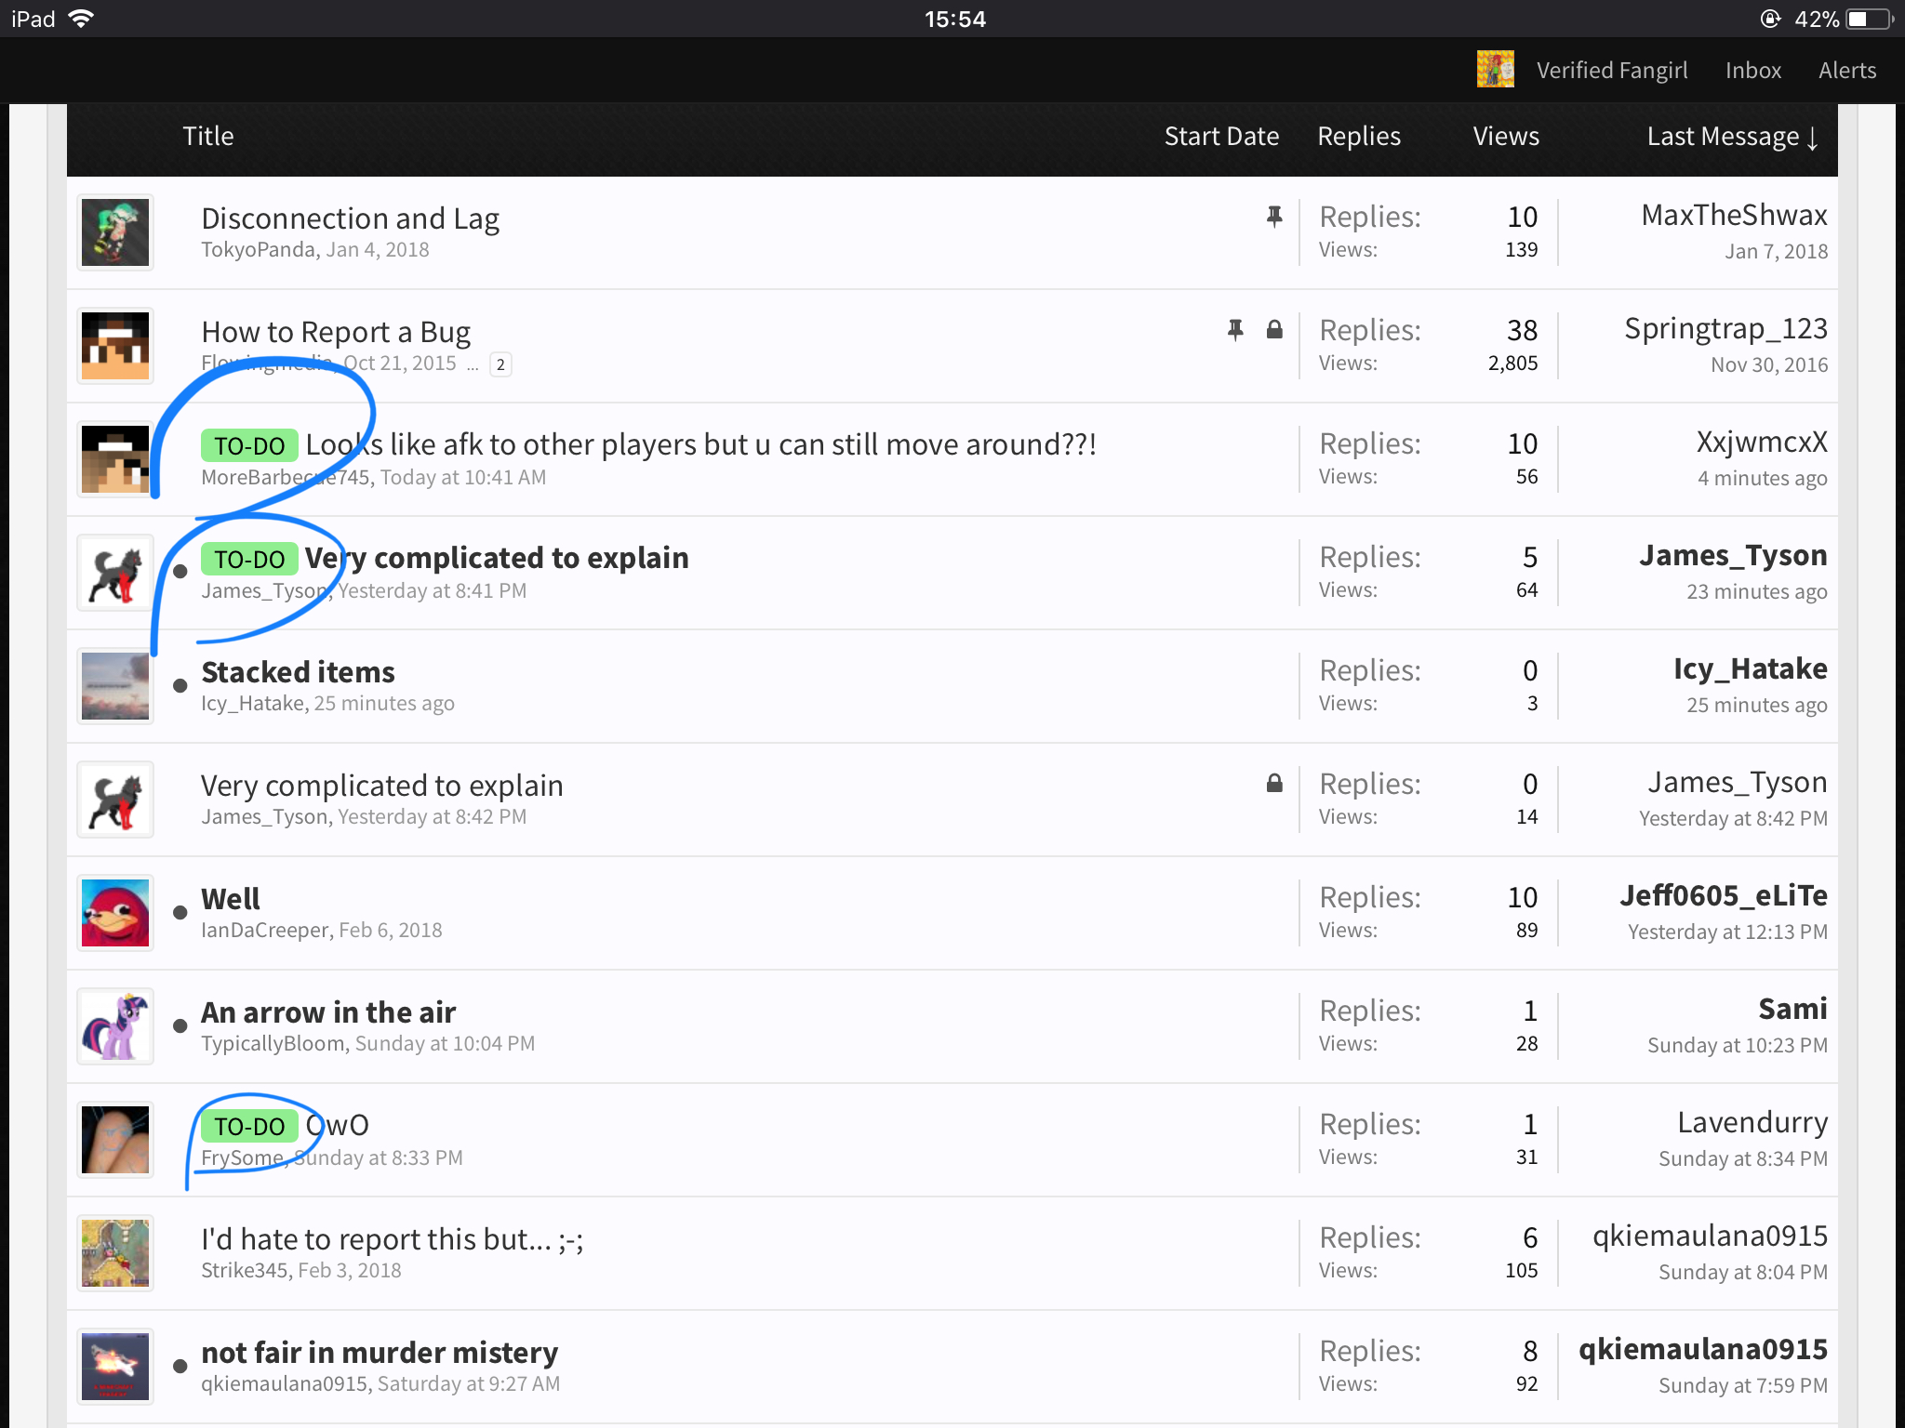Open thread starter TokyoPanda's profile
The image size is (1905, 1428).
pyautogui.click(x=258, y=250)
